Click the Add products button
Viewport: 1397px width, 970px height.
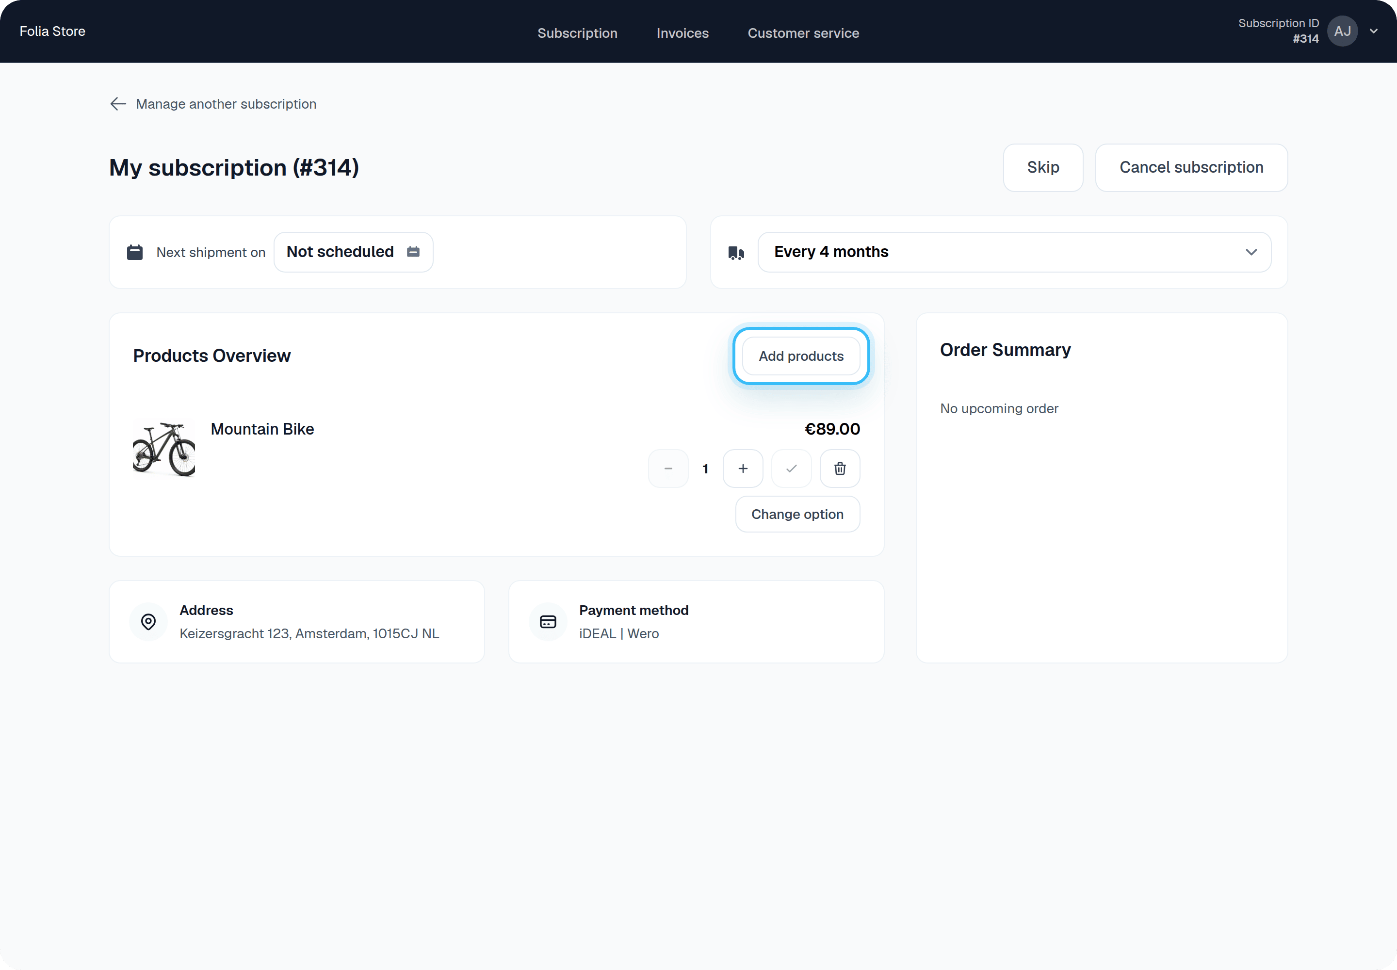[x=801, y=356]
